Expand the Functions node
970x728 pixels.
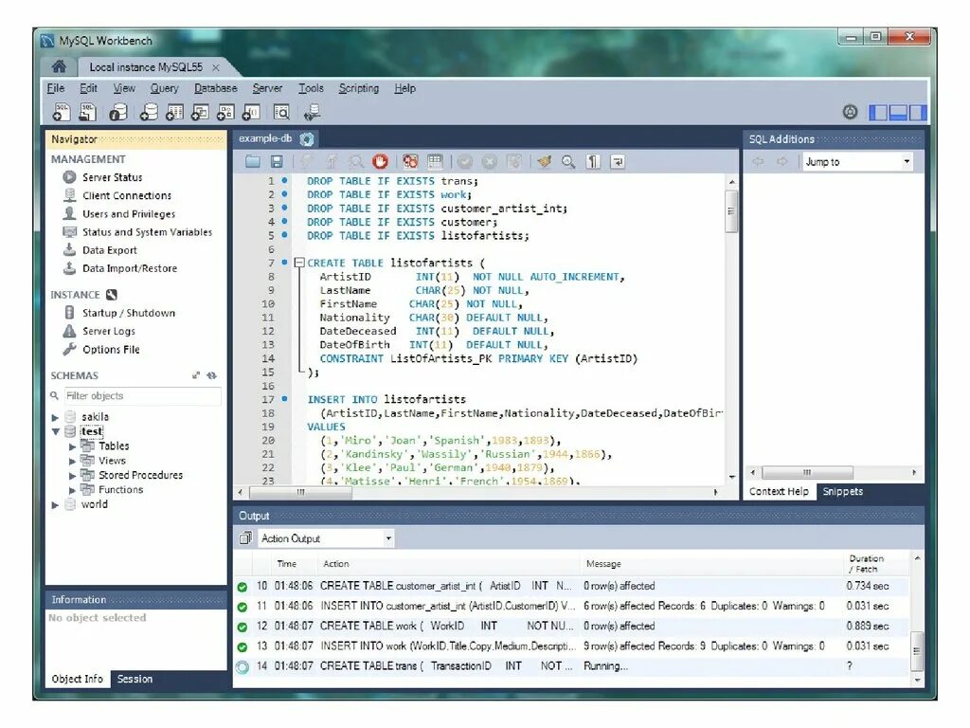(72, 490)
